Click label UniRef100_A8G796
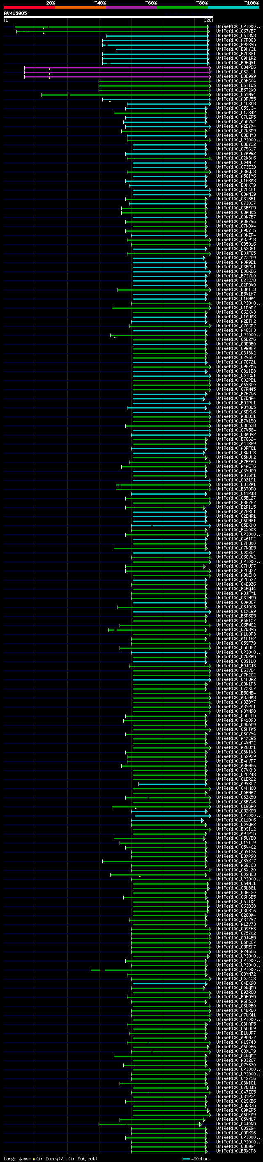Viewport: 263px width, 1162px height. coord(236,221)
